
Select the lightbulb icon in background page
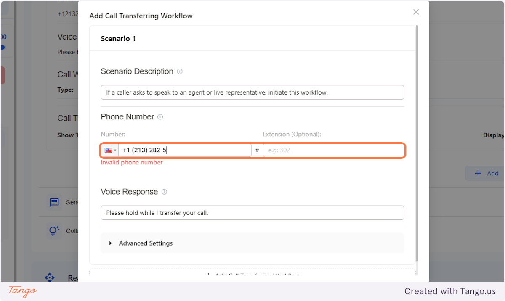coord(54,231)
